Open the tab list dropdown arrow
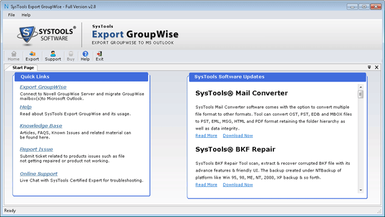 pos(369,67)
